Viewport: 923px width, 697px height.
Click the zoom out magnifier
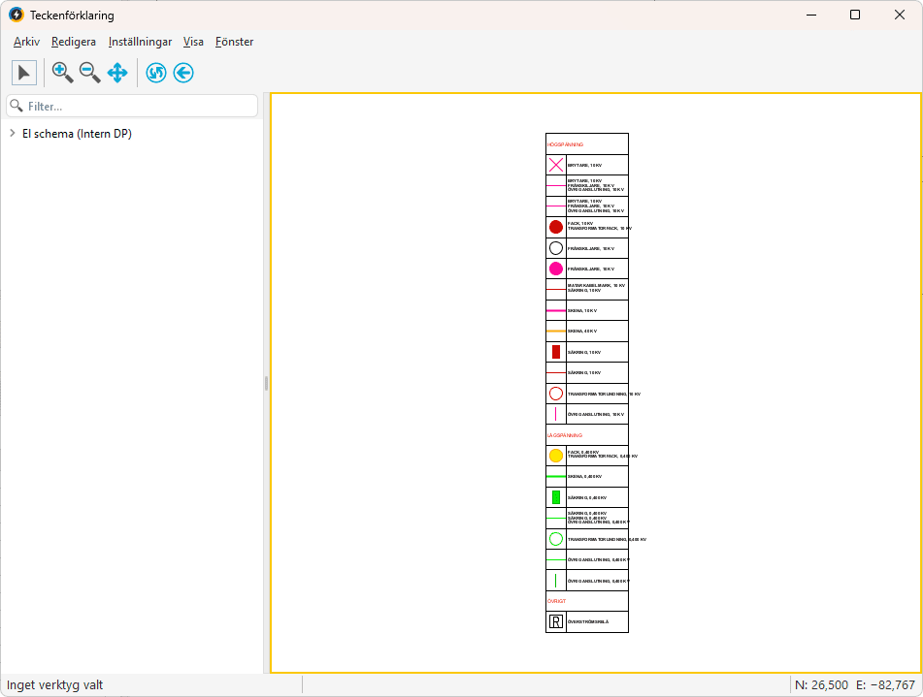[89, 73]
